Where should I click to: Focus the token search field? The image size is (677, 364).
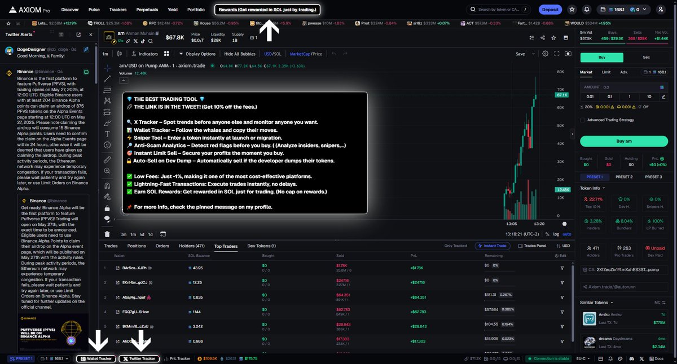pyautogui.click(x=499, y=10)
